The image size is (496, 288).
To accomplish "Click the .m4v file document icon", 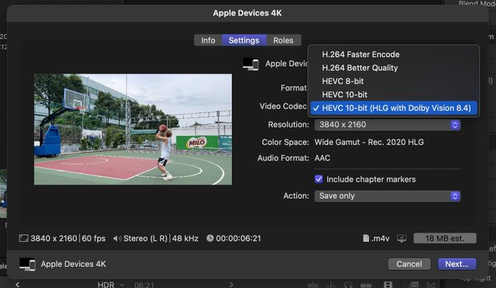I will [x=366, y=238].
